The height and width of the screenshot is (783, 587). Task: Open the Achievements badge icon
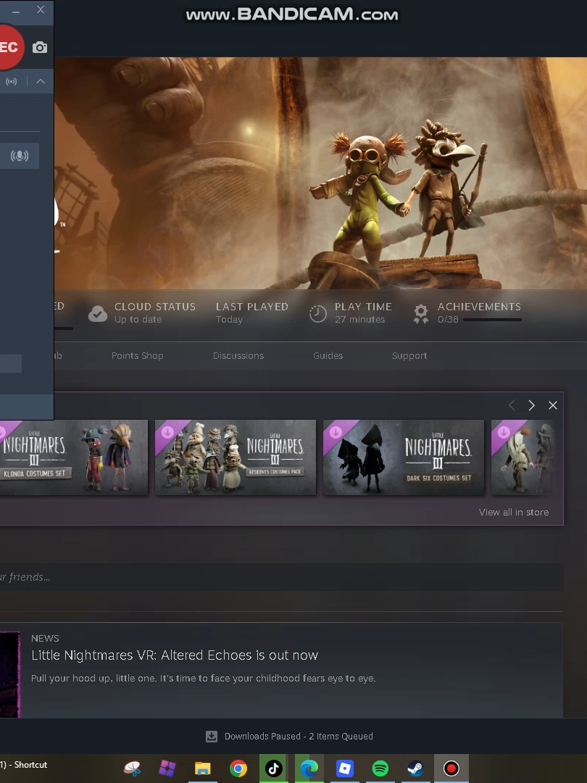click(x=421, y=314)
